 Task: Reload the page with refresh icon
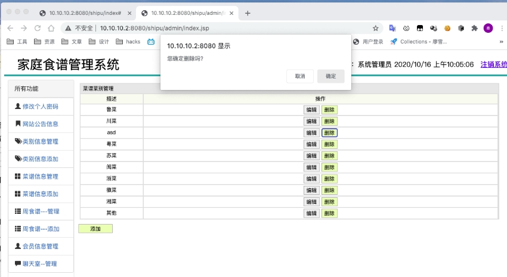(38, 28)
